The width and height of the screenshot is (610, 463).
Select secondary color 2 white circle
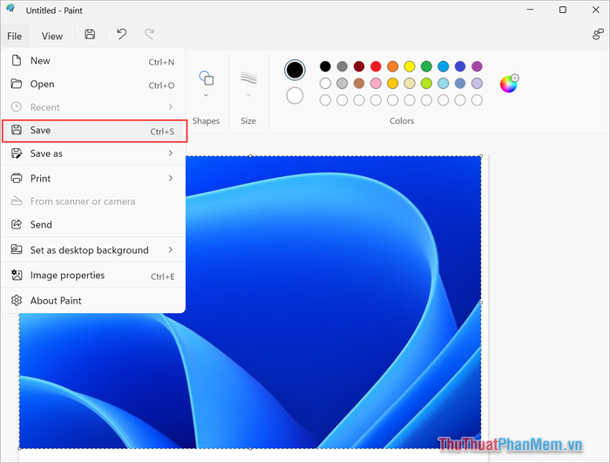[295, 96]
